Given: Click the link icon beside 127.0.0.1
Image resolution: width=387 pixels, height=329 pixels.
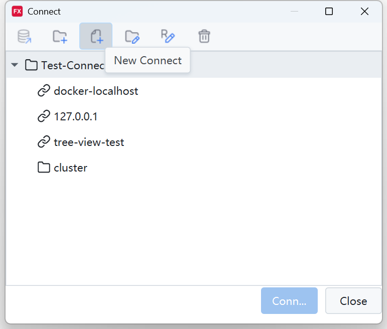Looking at the screenshot, I should point(44,117).
